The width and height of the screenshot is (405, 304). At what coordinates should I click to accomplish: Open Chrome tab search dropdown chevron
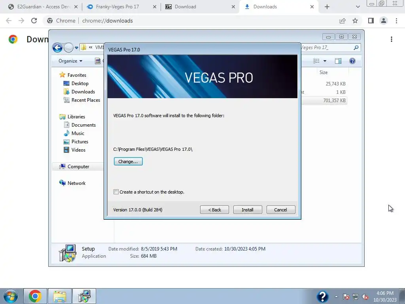click(x=358, y=7)
